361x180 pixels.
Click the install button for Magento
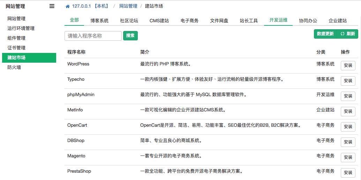[348, 157]
